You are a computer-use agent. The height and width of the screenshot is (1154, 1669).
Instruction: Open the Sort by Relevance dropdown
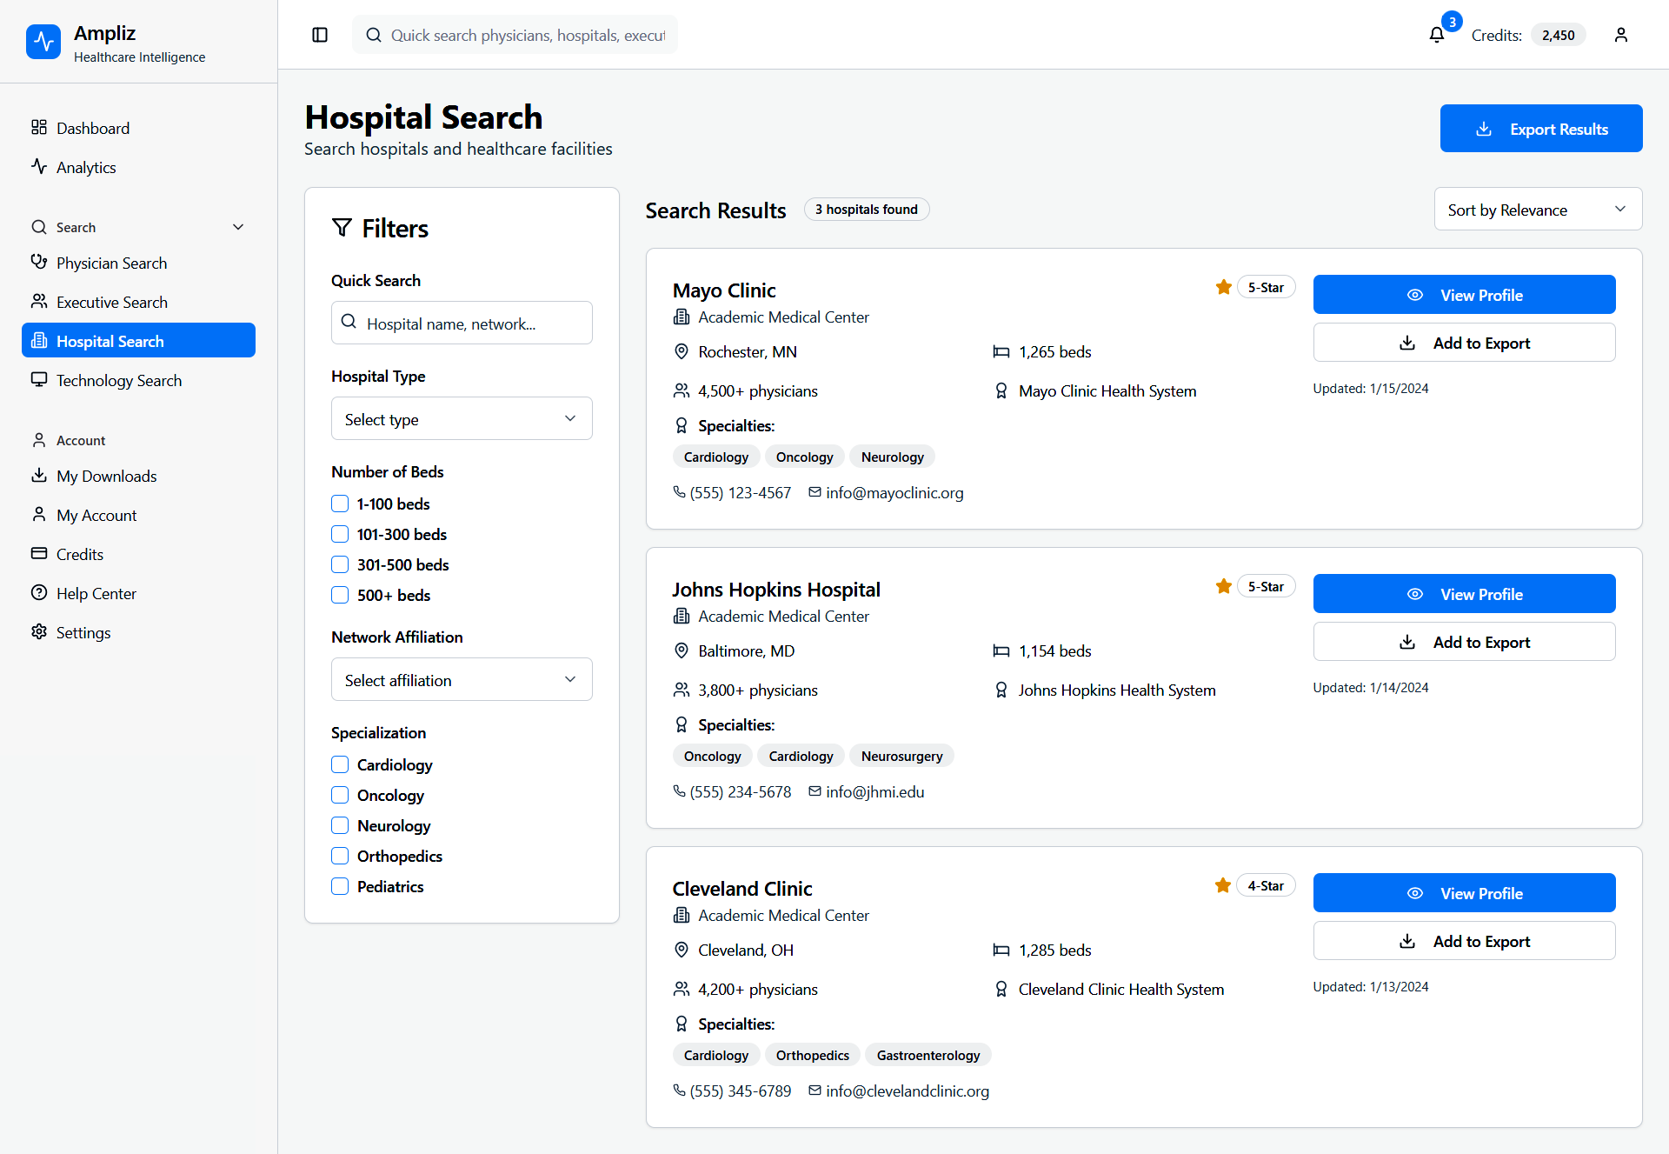[1537, 210]
